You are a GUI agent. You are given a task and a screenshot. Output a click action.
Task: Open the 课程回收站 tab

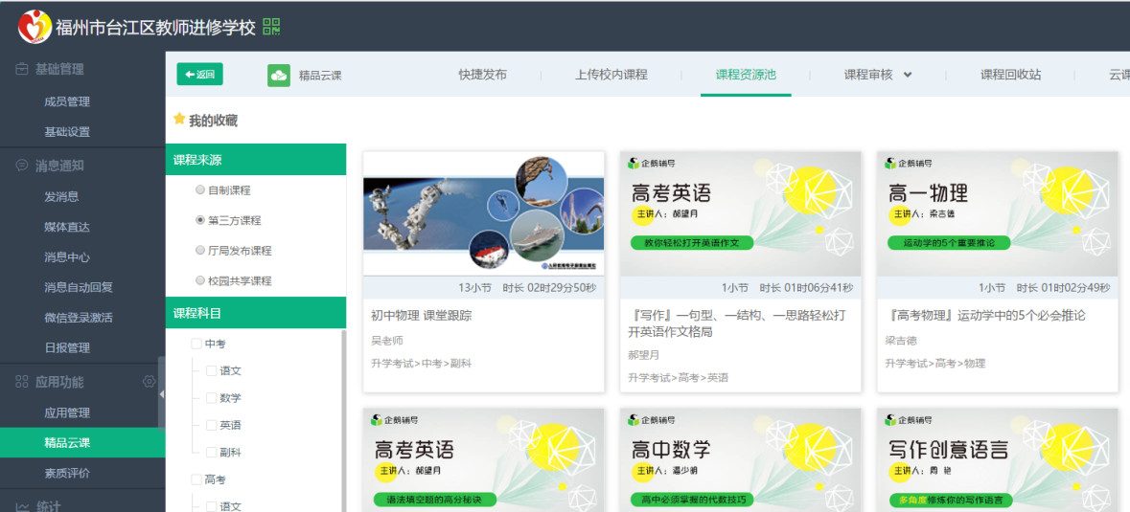1010,75
